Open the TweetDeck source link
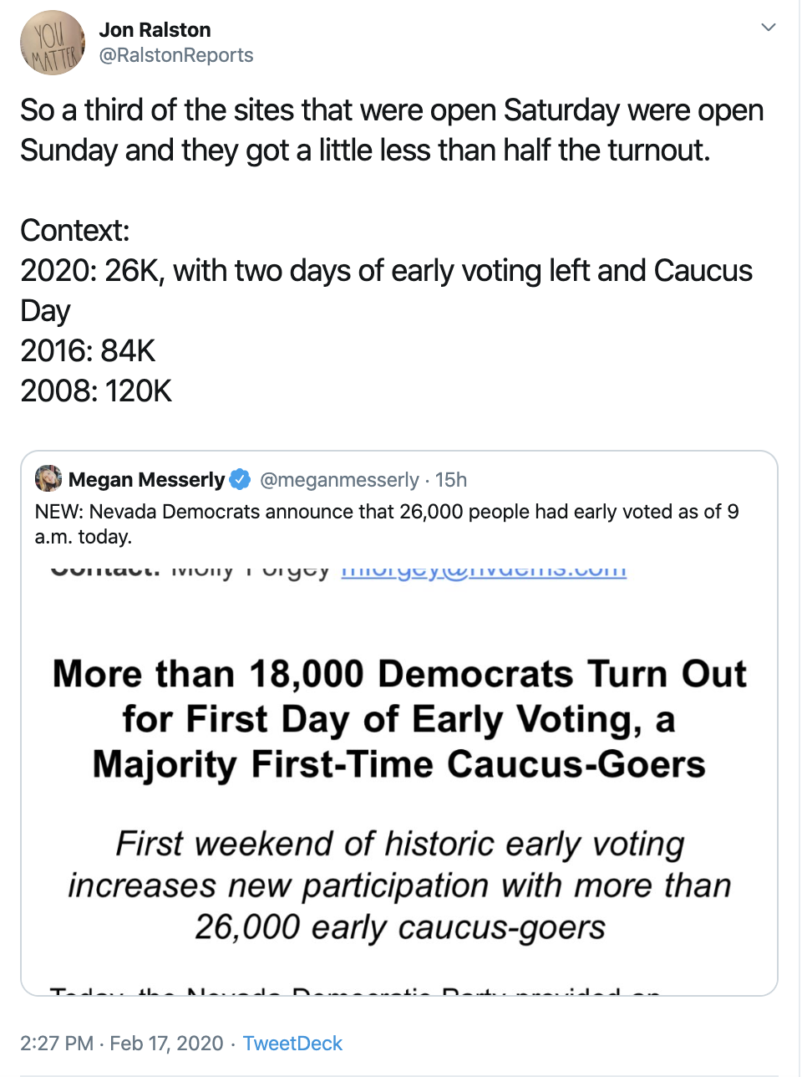 click(292, 1044)
